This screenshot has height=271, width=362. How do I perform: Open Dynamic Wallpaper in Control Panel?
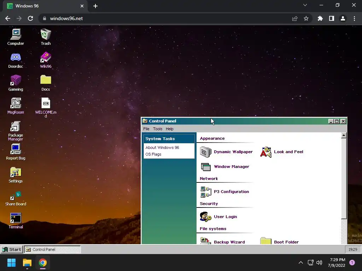pos(226,152)
